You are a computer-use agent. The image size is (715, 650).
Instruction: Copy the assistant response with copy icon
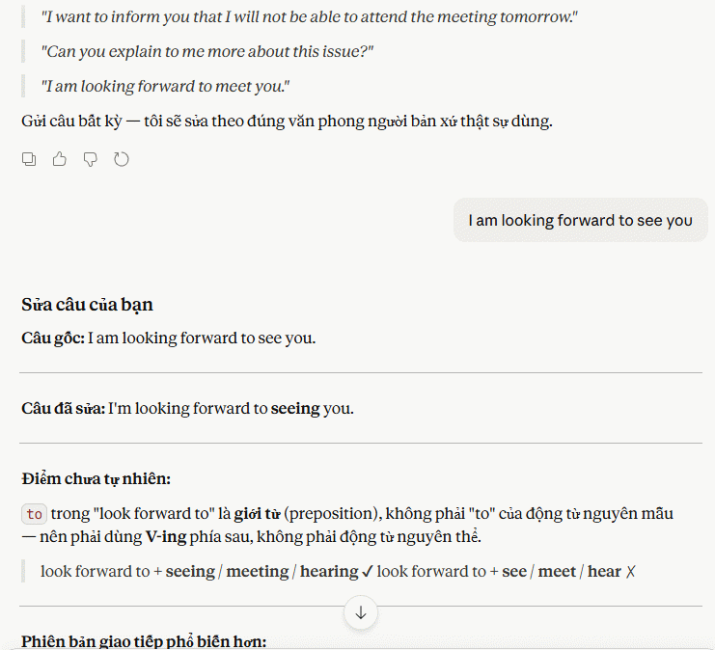pos(29,159)
